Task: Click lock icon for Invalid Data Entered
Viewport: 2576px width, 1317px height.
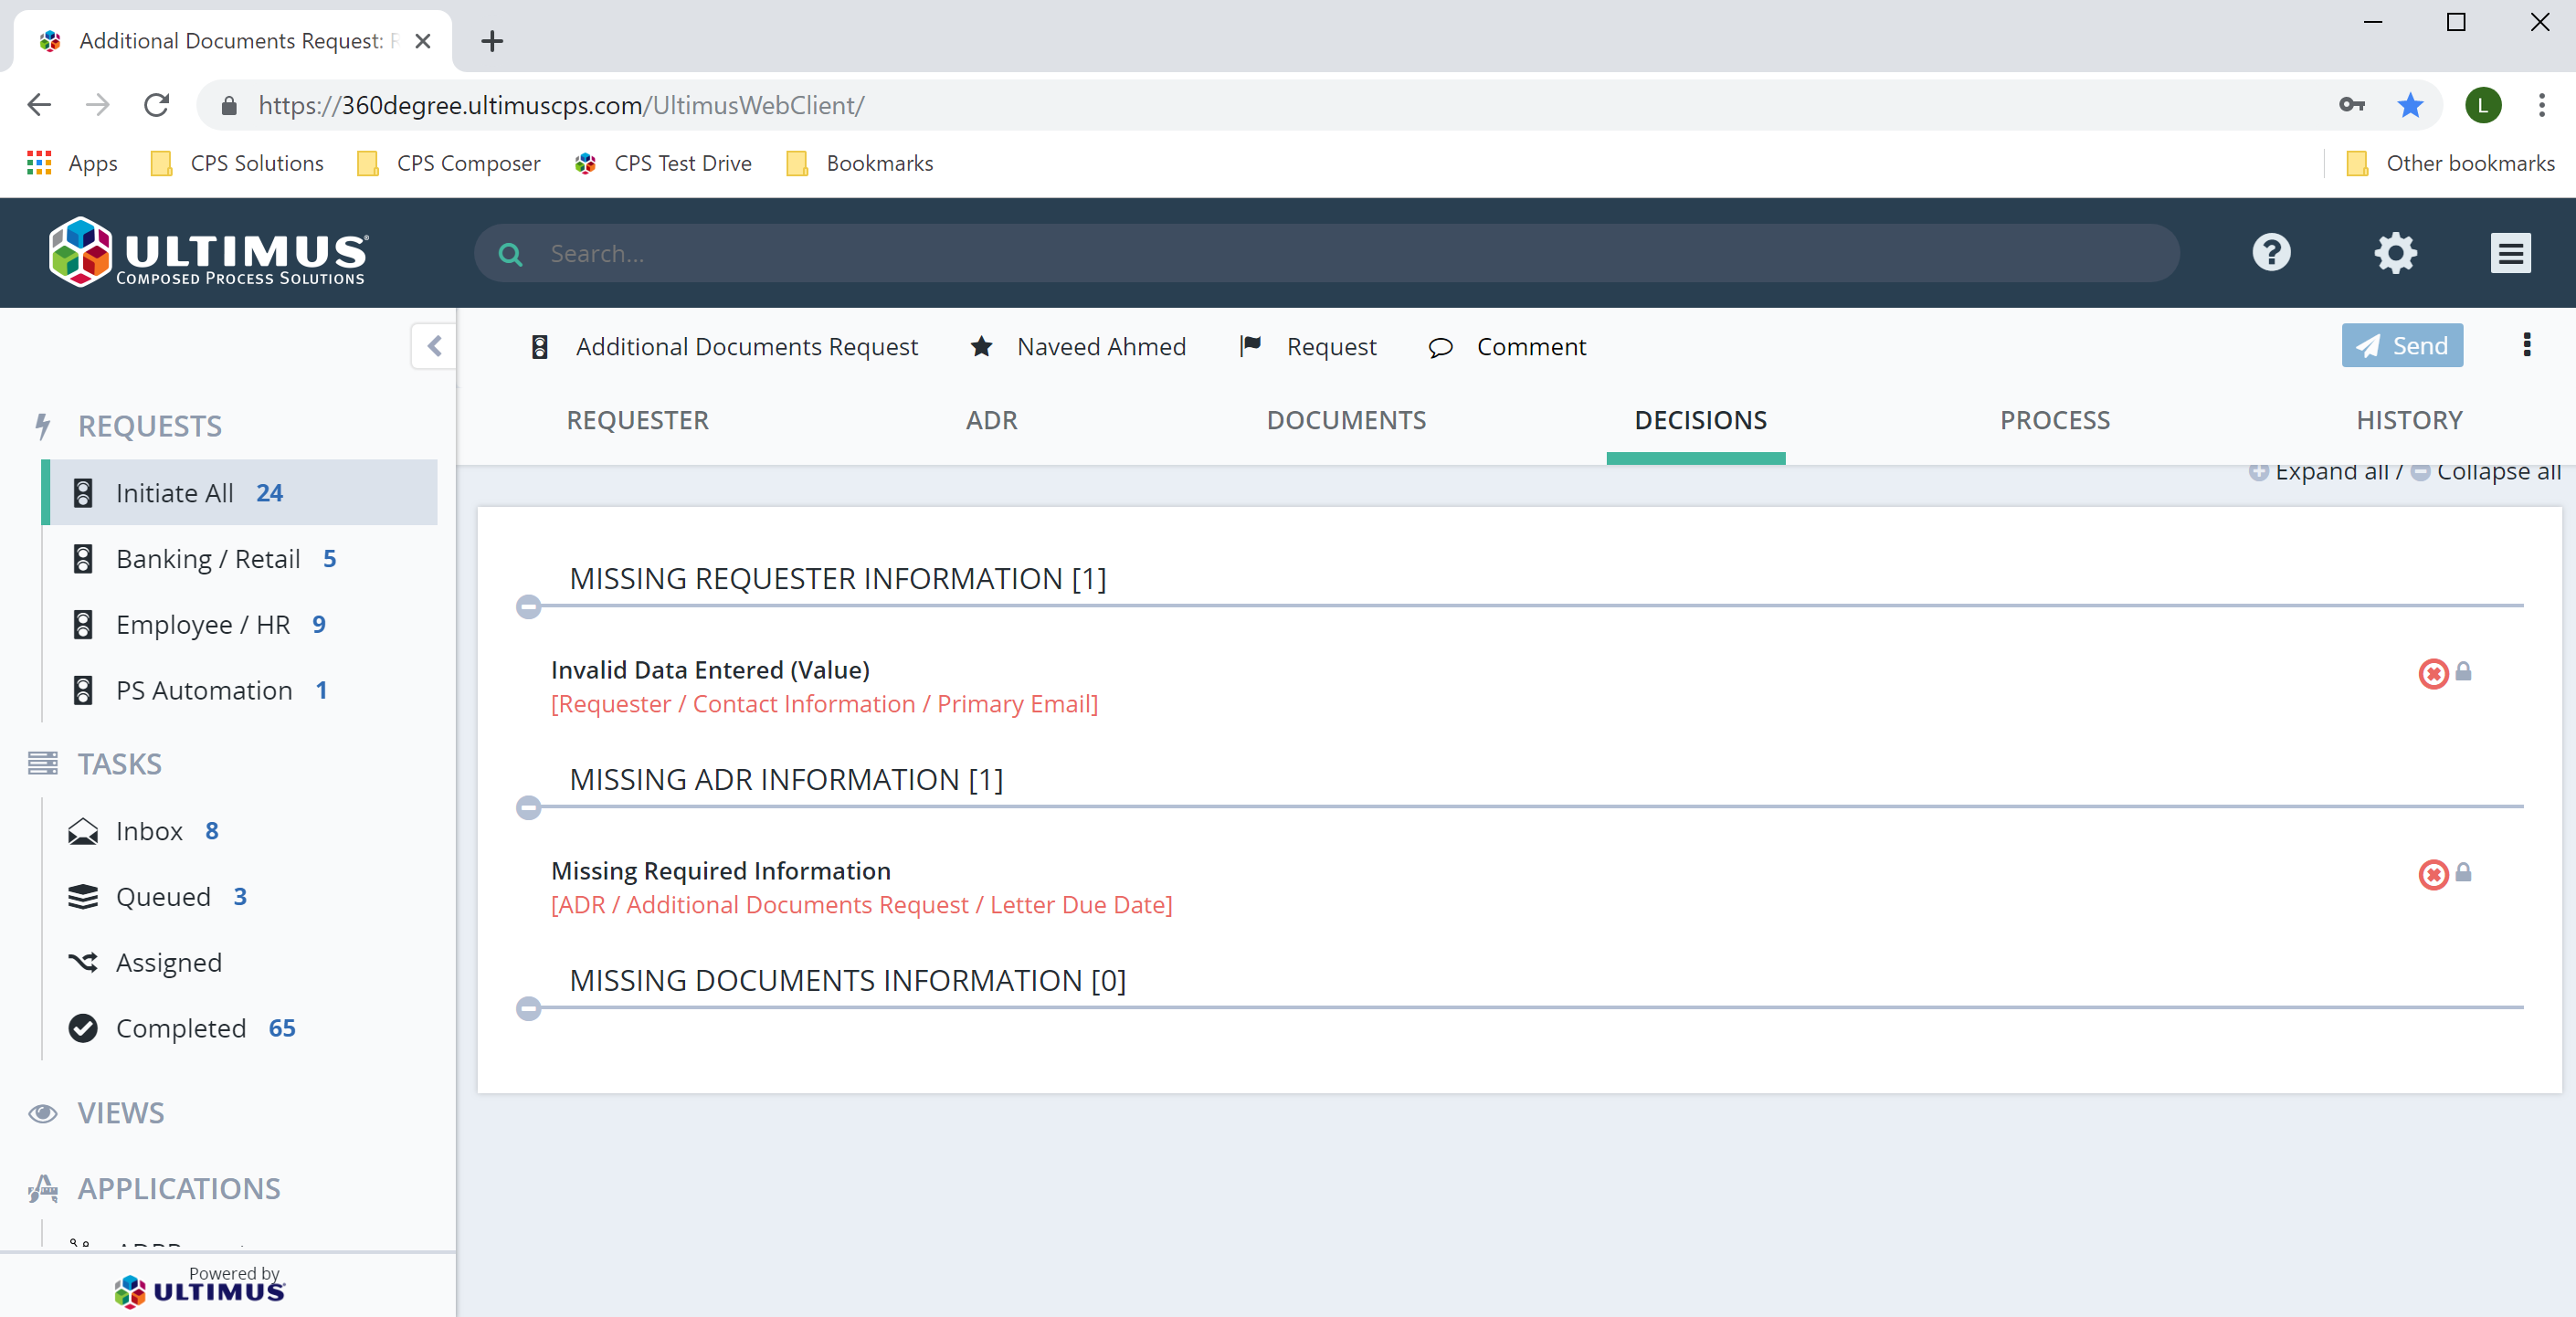Action: (x=2463, y=671)
